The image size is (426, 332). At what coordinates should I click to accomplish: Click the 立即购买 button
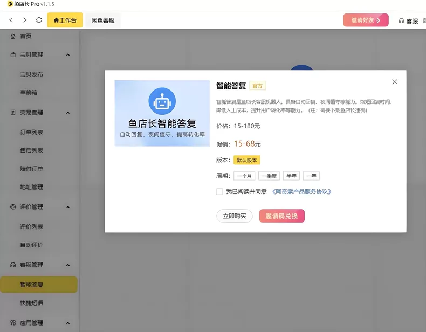235,216
